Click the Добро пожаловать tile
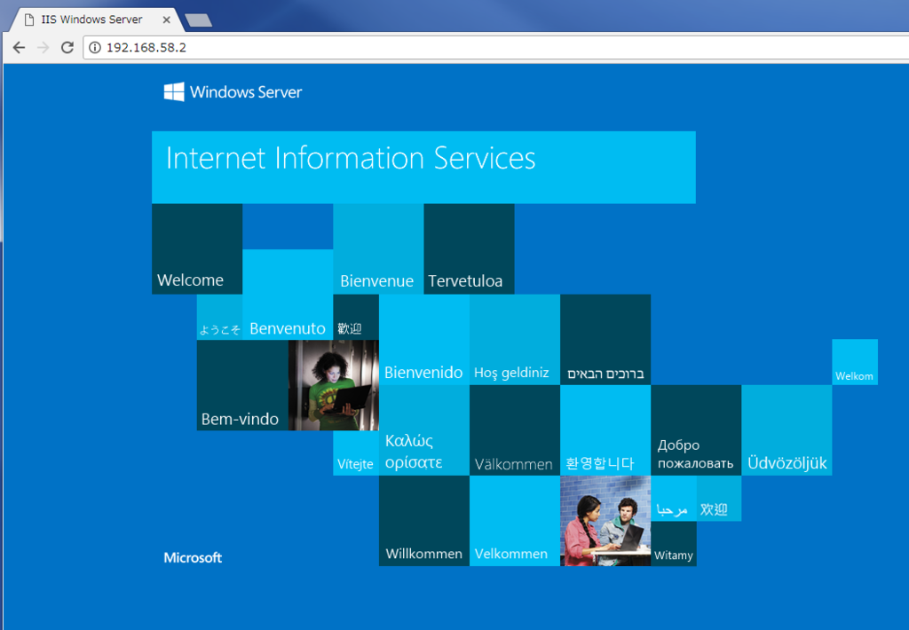This screenshot has height=630, width=909. tap(696, 430)
